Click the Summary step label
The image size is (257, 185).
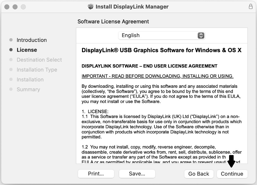(28, 90)
